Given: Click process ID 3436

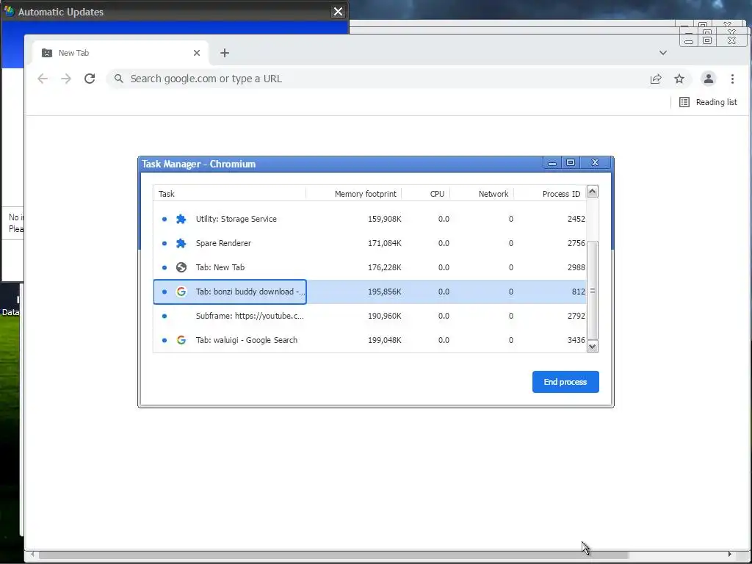Looking at the screenshot, I should tap(576, 340).
